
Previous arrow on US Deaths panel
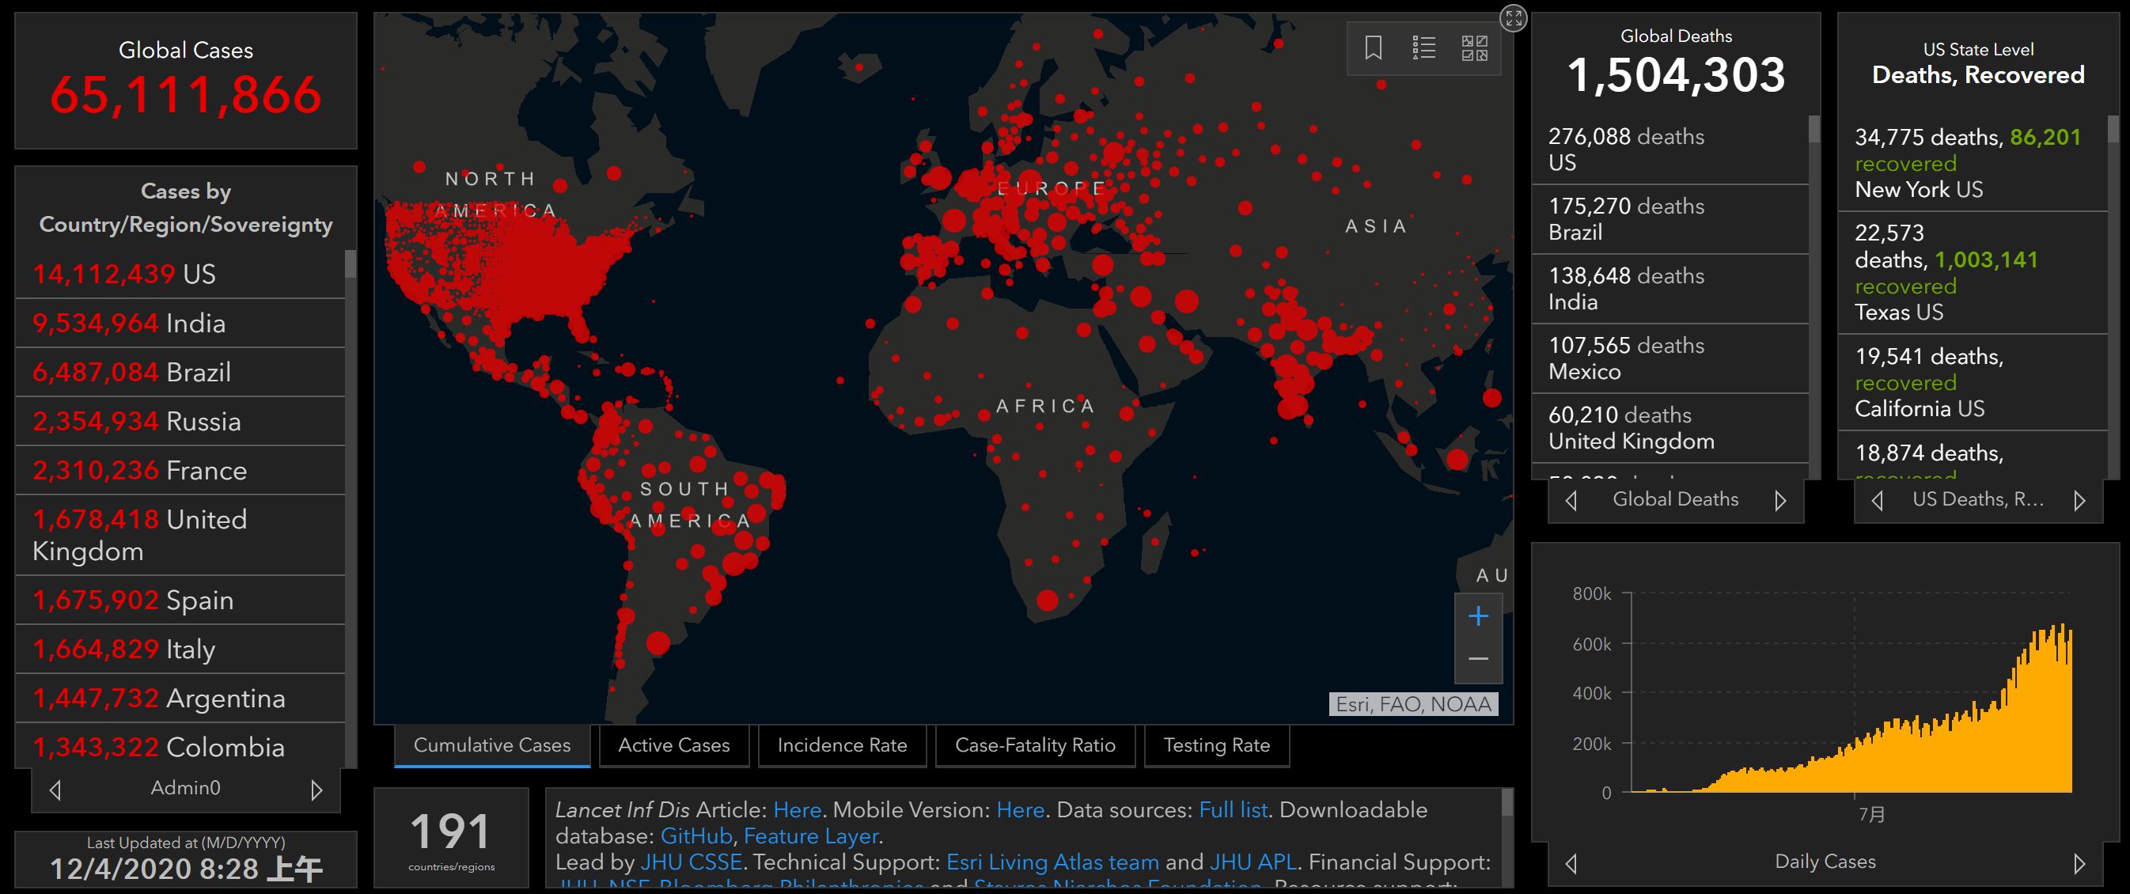[1877, 500]
